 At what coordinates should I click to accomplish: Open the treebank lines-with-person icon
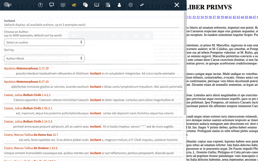[x=108, y=5]
